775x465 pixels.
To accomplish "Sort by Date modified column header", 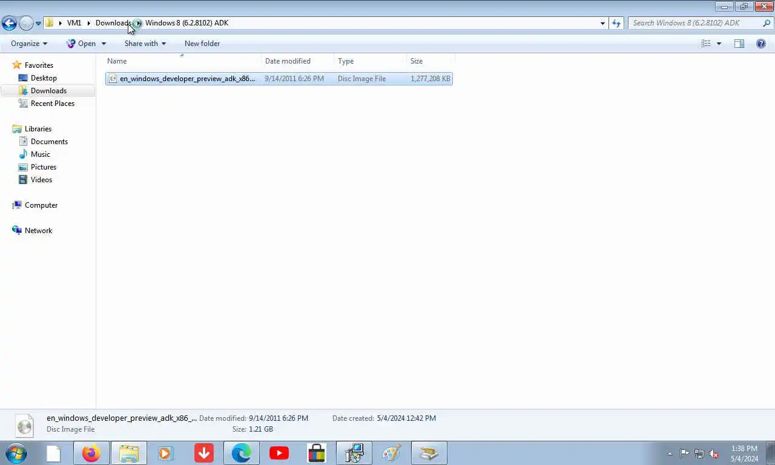I will [297, 61].
